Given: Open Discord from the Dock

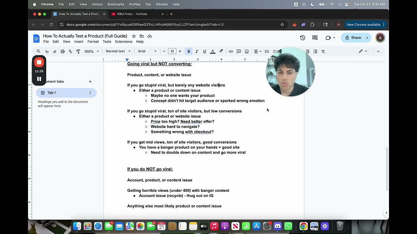Looking at the screenshot, I should [278, 226].
